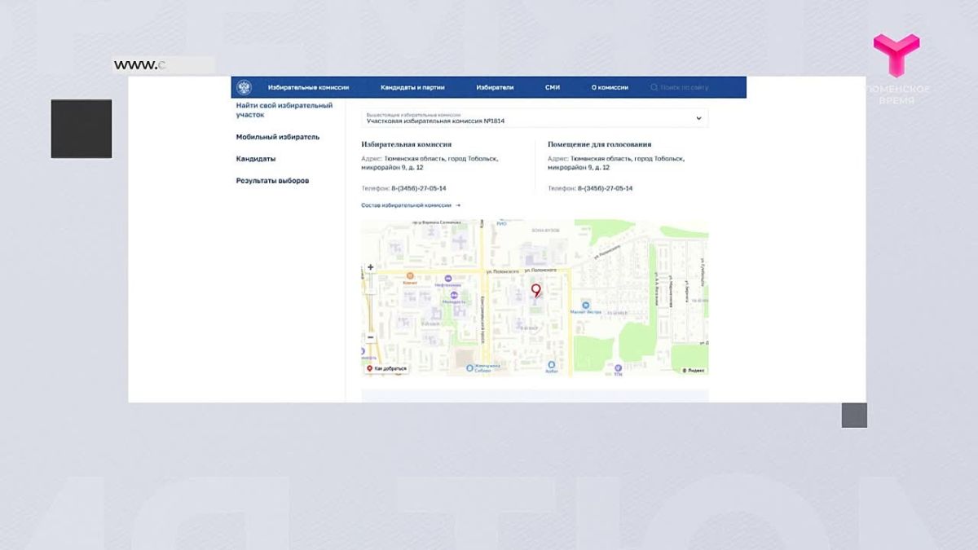
Task: Click the Азбат marker icon on the map
Action: click(552, 363)
